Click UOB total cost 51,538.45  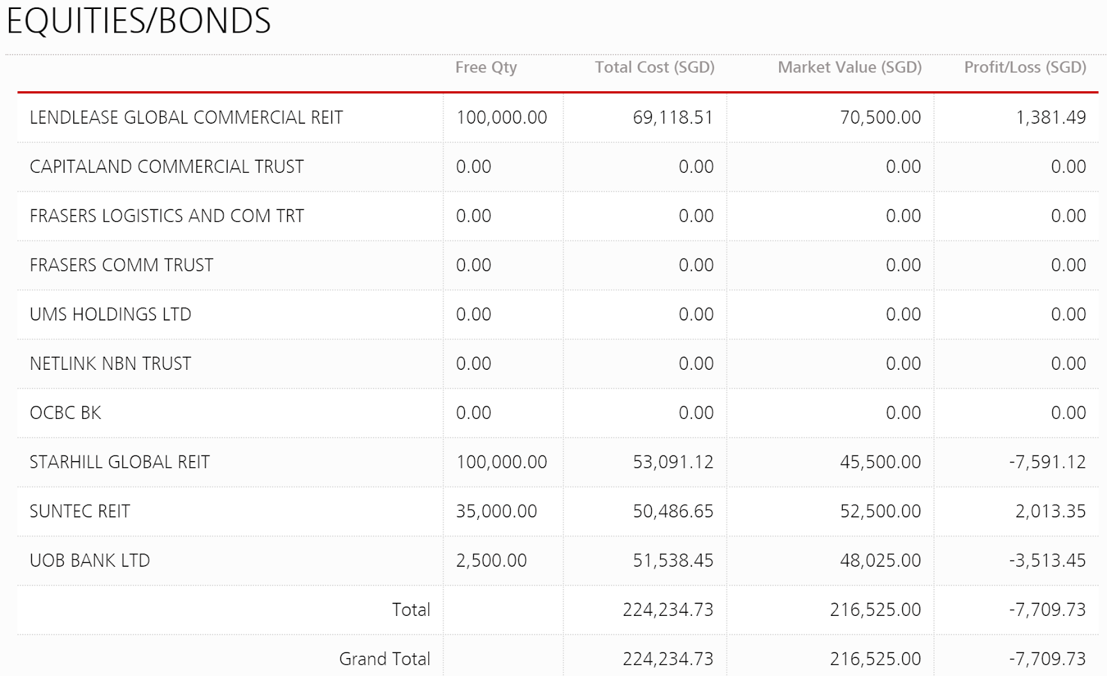pos(673,561)
